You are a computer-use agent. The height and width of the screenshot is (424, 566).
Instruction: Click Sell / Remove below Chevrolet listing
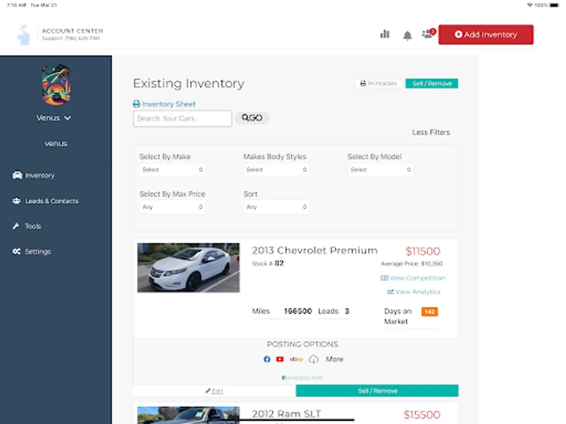pyautogui.click(x=377, y=391)
